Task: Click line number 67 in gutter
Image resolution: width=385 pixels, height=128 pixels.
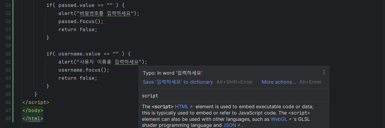Action: pyautogui.click(x=8, y=110)
